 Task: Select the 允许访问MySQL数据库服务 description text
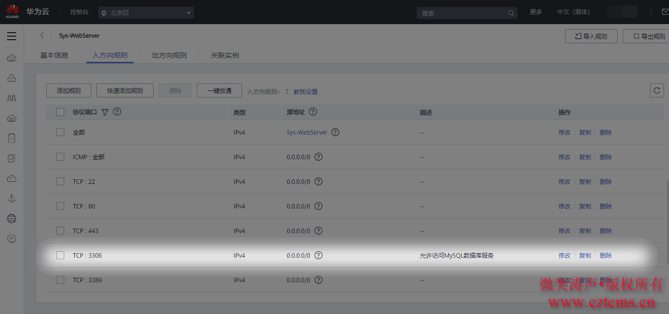[457, 255]
